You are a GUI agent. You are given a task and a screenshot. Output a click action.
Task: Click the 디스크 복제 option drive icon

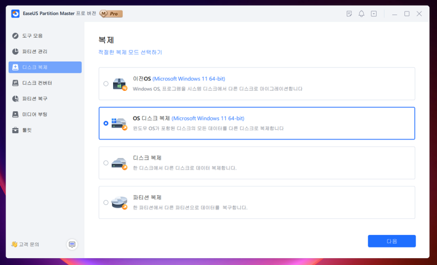point(119,163)
